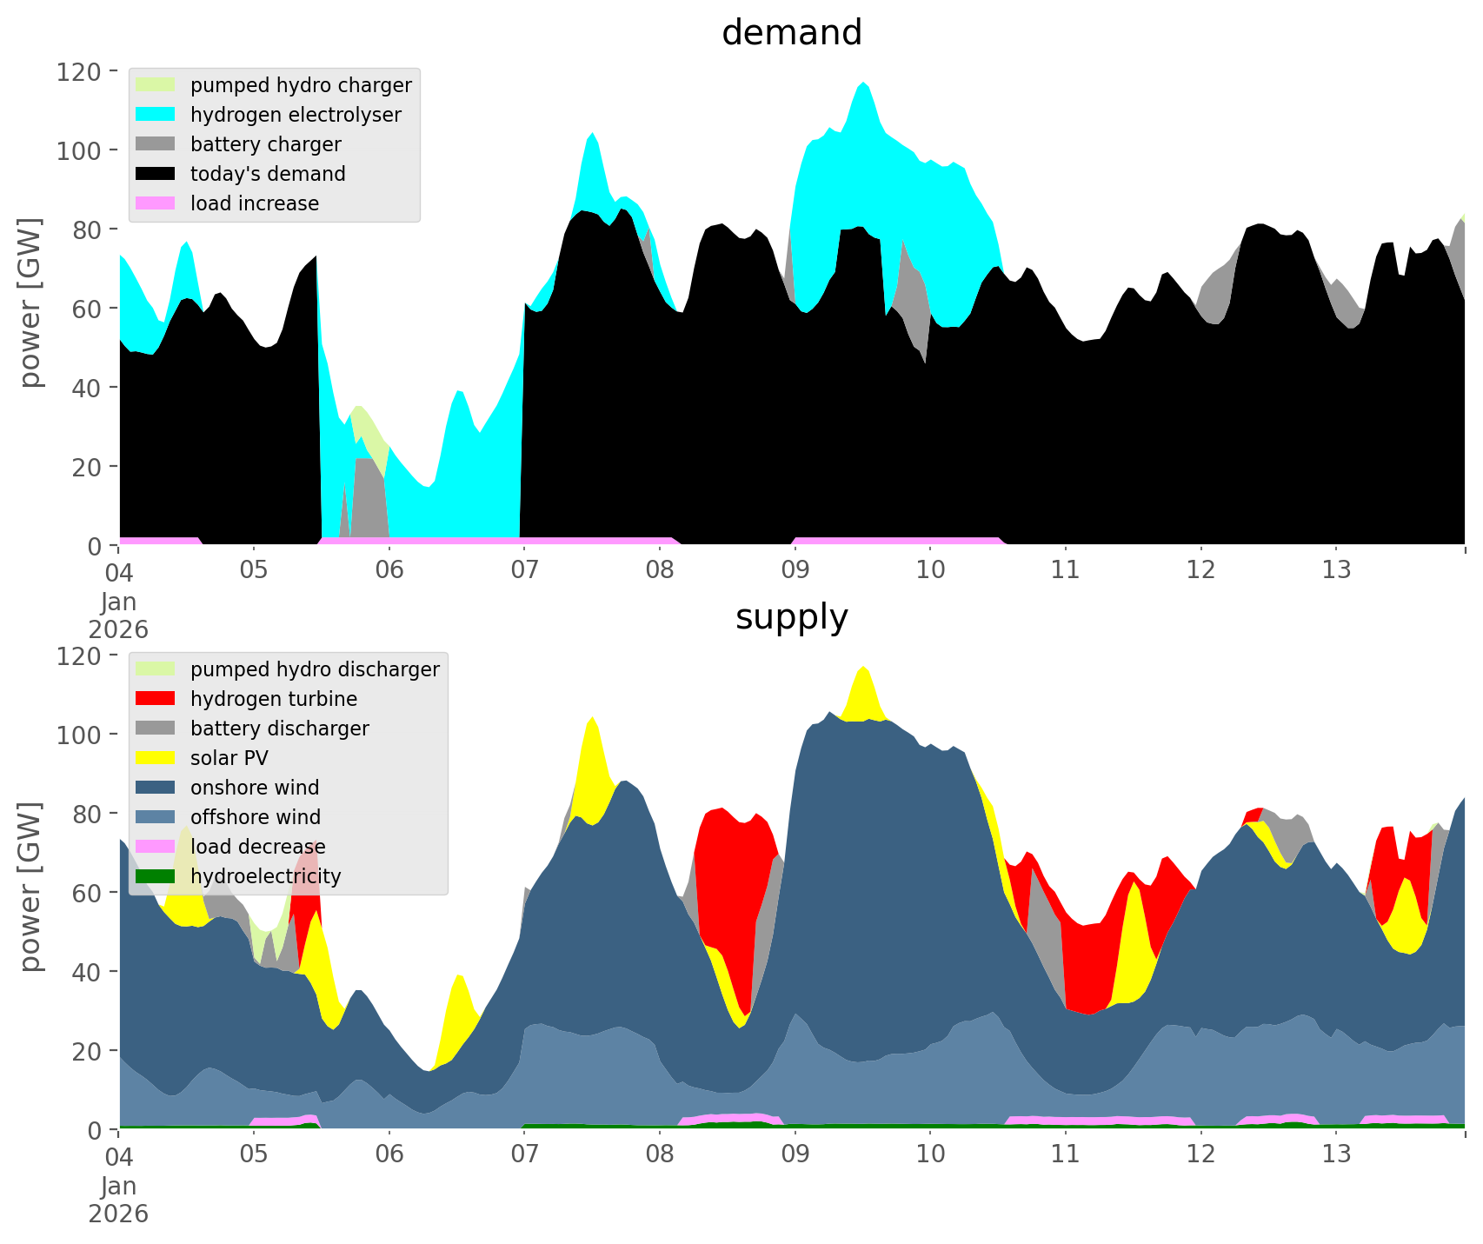Image resolution: width=1483 pixels, height=1244 pixels.
Task: Click the 09 date tick on demand chart
Action: (x=795, y=571)
